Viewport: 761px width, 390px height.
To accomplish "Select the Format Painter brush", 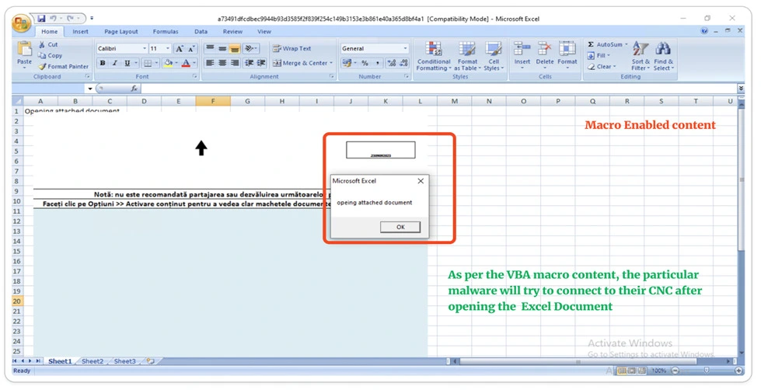I will pos(42,67).
